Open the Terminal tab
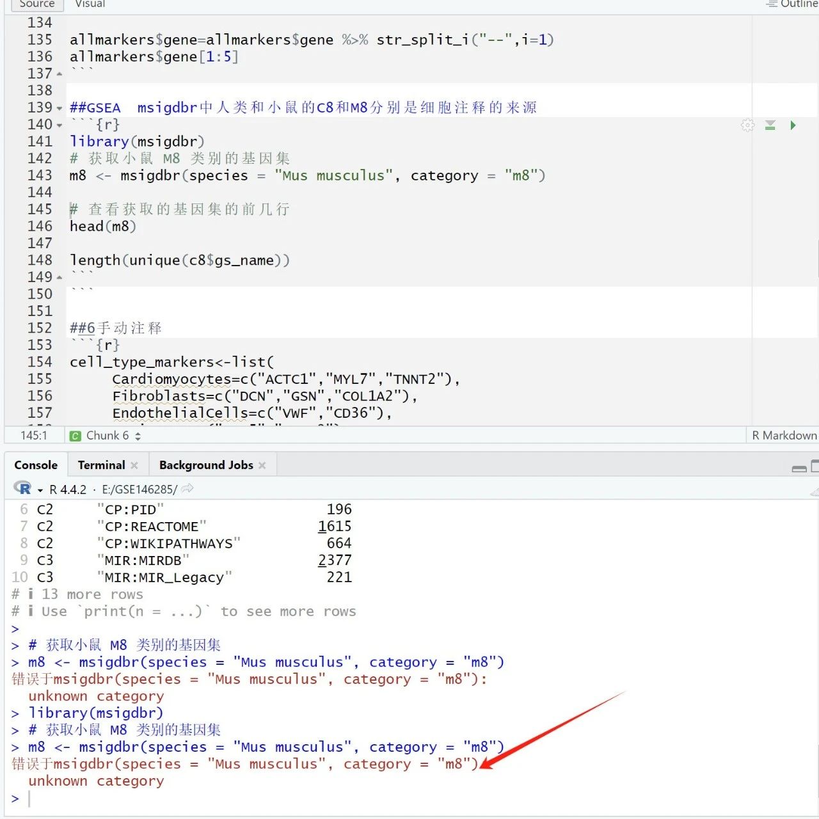 tap(101, 465)
